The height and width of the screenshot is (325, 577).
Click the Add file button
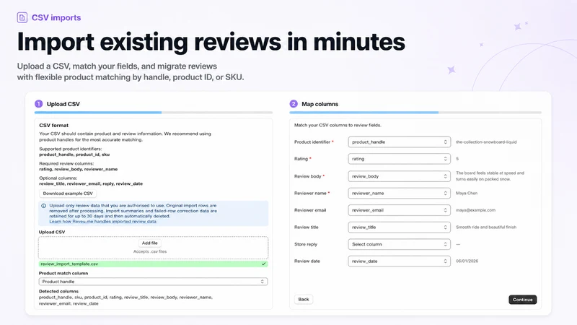point(150,243)
